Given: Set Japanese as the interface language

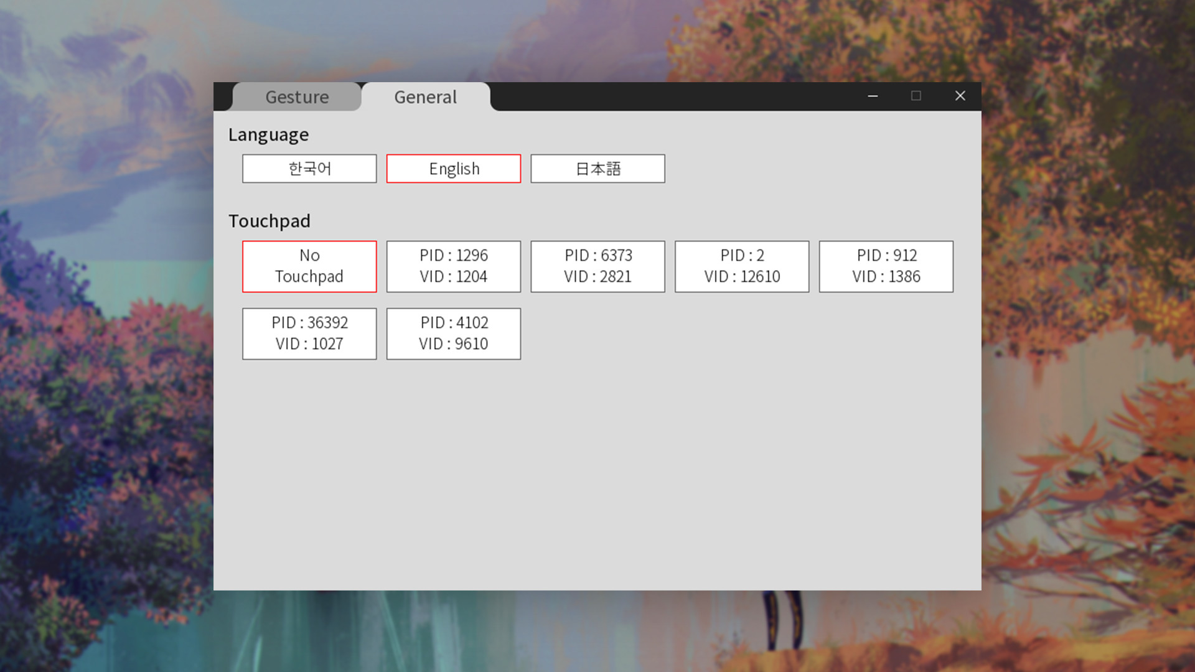Looking at the screenshot, I should tap(597, 169).
